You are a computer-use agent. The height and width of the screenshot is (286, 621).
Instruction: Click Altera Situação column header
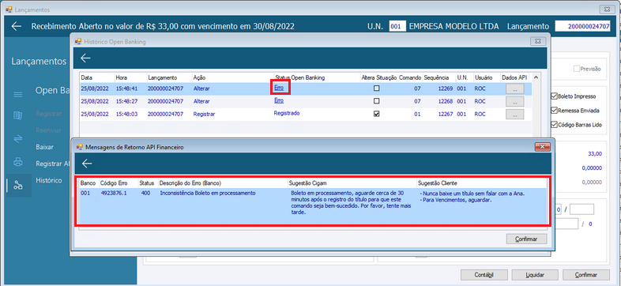click(x=379, y=77)
